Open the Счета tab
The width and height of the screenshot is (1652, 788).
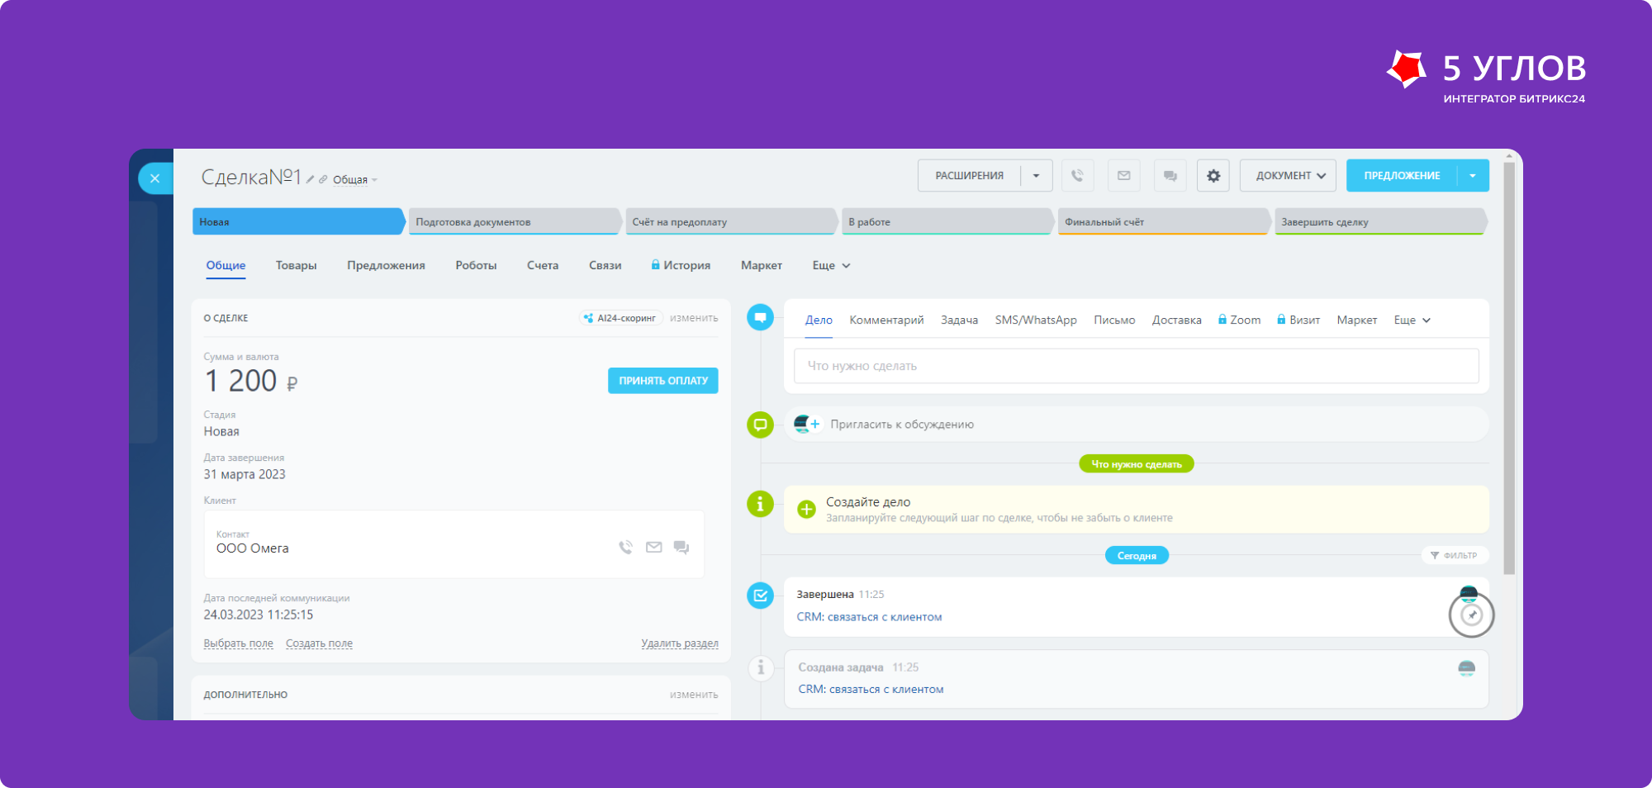[x=543, y=265]
